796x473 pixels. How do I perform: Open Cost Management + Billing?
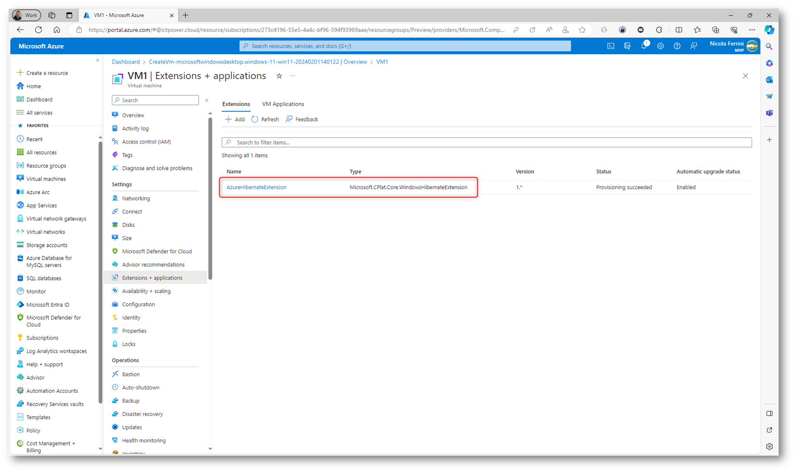[x=46, y=447]
